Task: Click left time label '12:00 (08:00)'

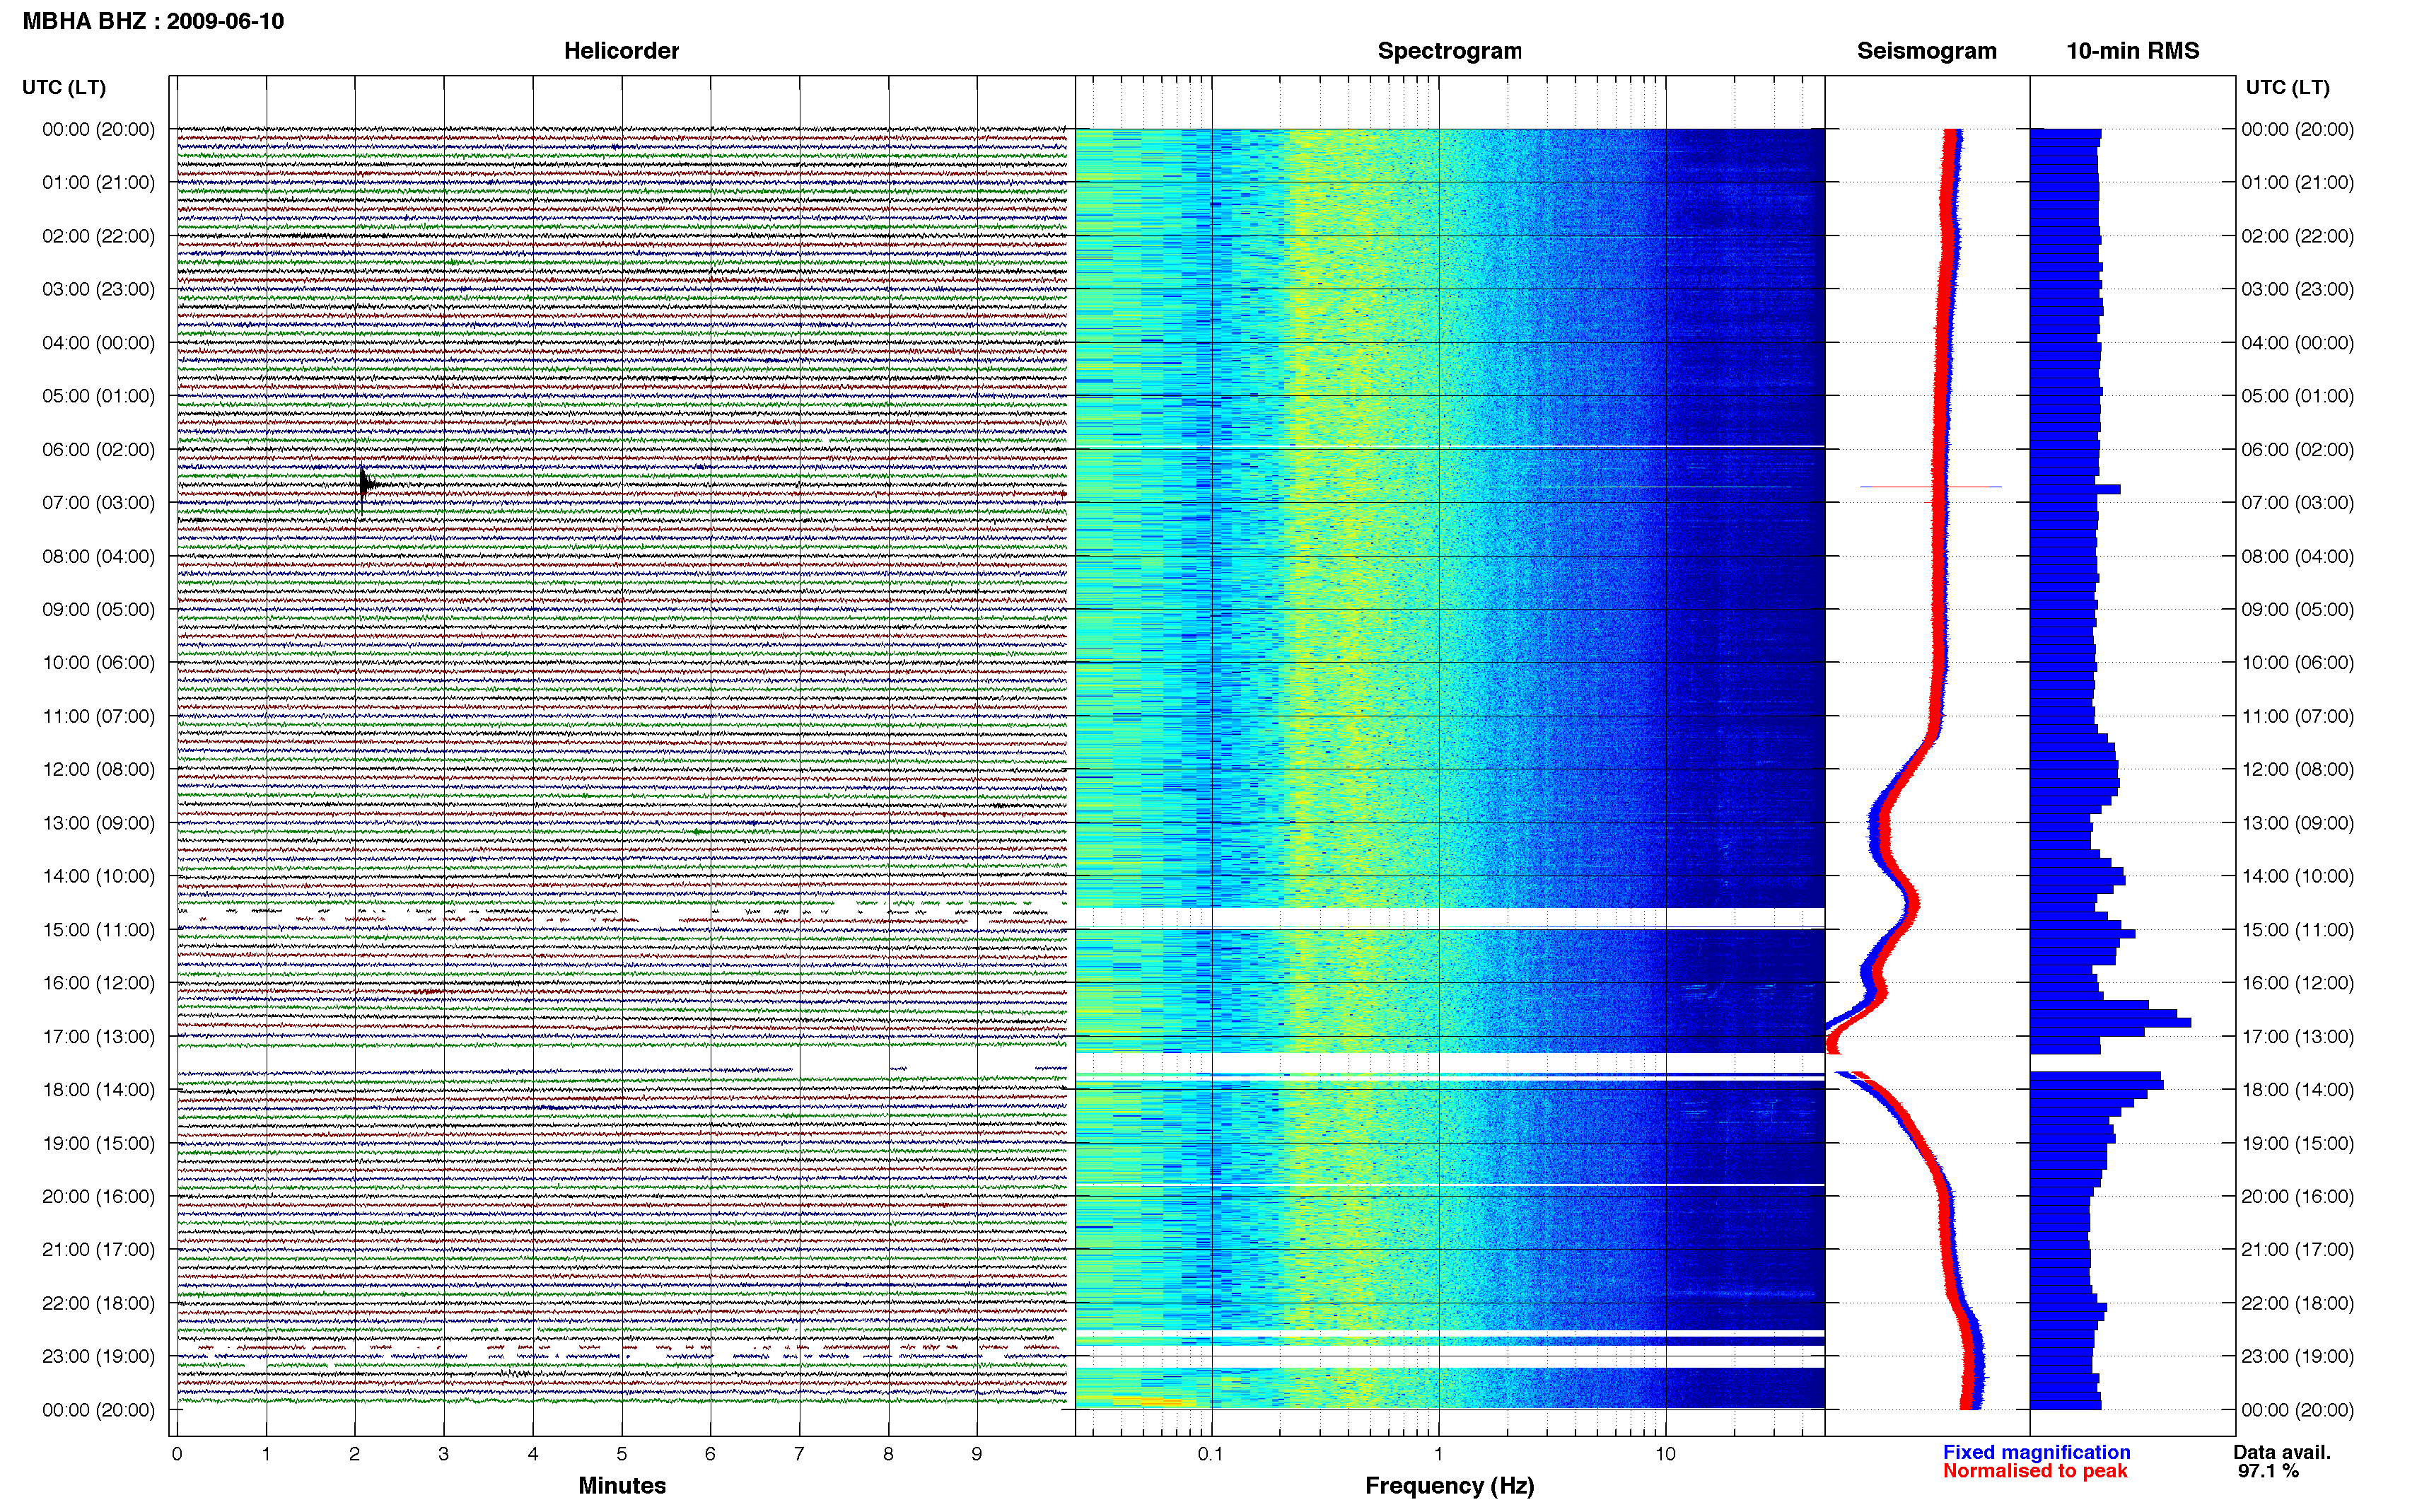Action: pos(98,770)
